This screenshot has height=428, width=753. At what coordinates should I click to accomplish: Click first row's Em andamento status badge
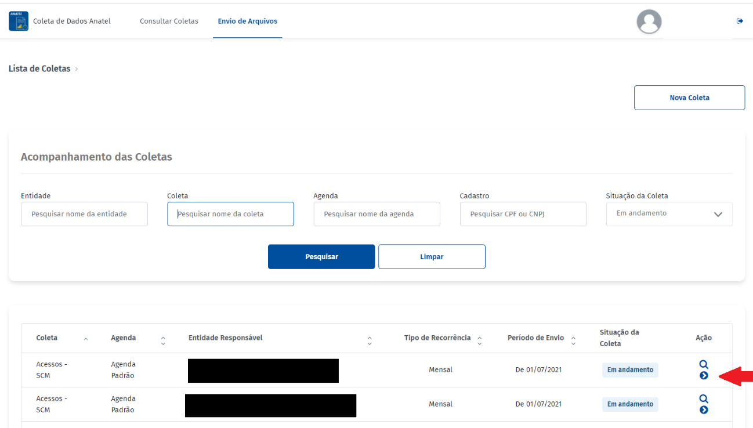click(630, 370)
